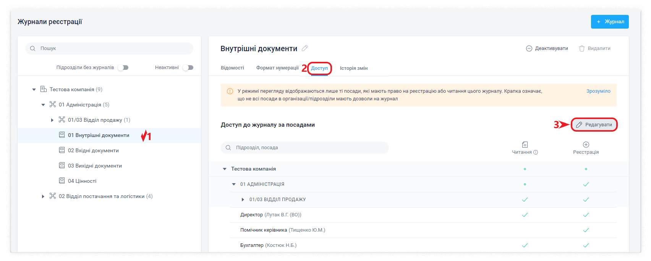Enable the Неактивні toggle
The image size is (651, 261).
click(188, 68)
